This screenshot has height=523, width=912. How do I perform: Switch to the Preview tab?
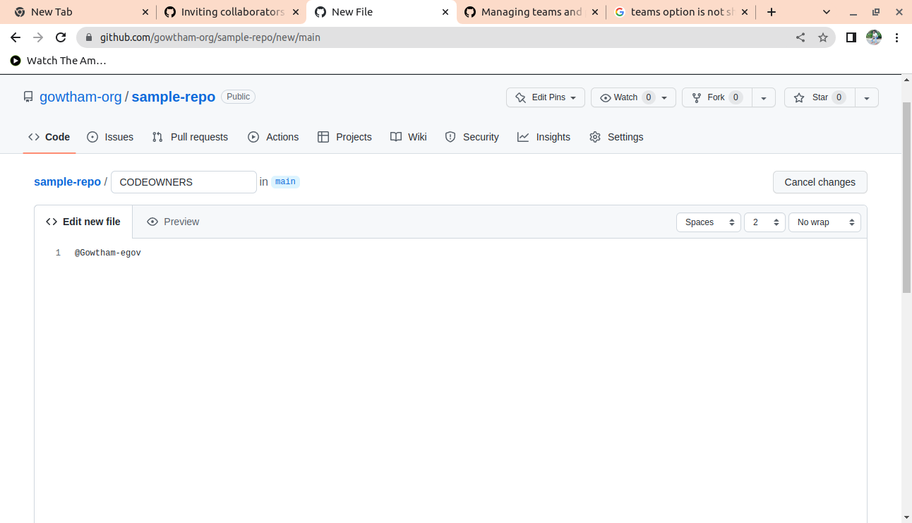click(x=173, y=222)
